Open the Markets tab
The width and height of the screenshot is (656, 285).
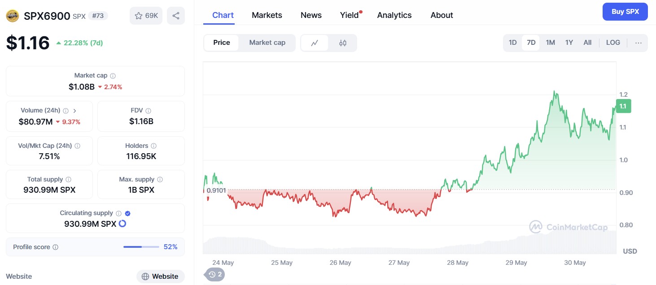pos(267,15)
